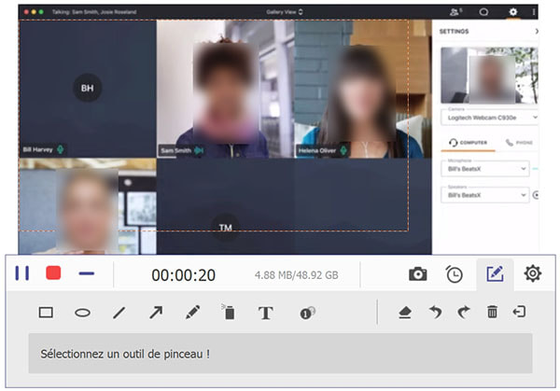
Task: Open recorder settings gear
Action: 532,273
